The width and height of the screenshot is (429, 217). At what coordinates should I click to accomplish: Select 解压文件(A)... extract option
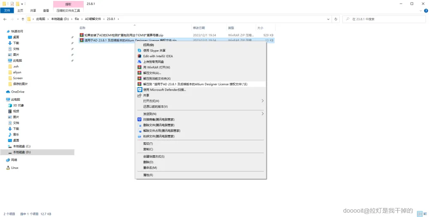tap(200, 73)
